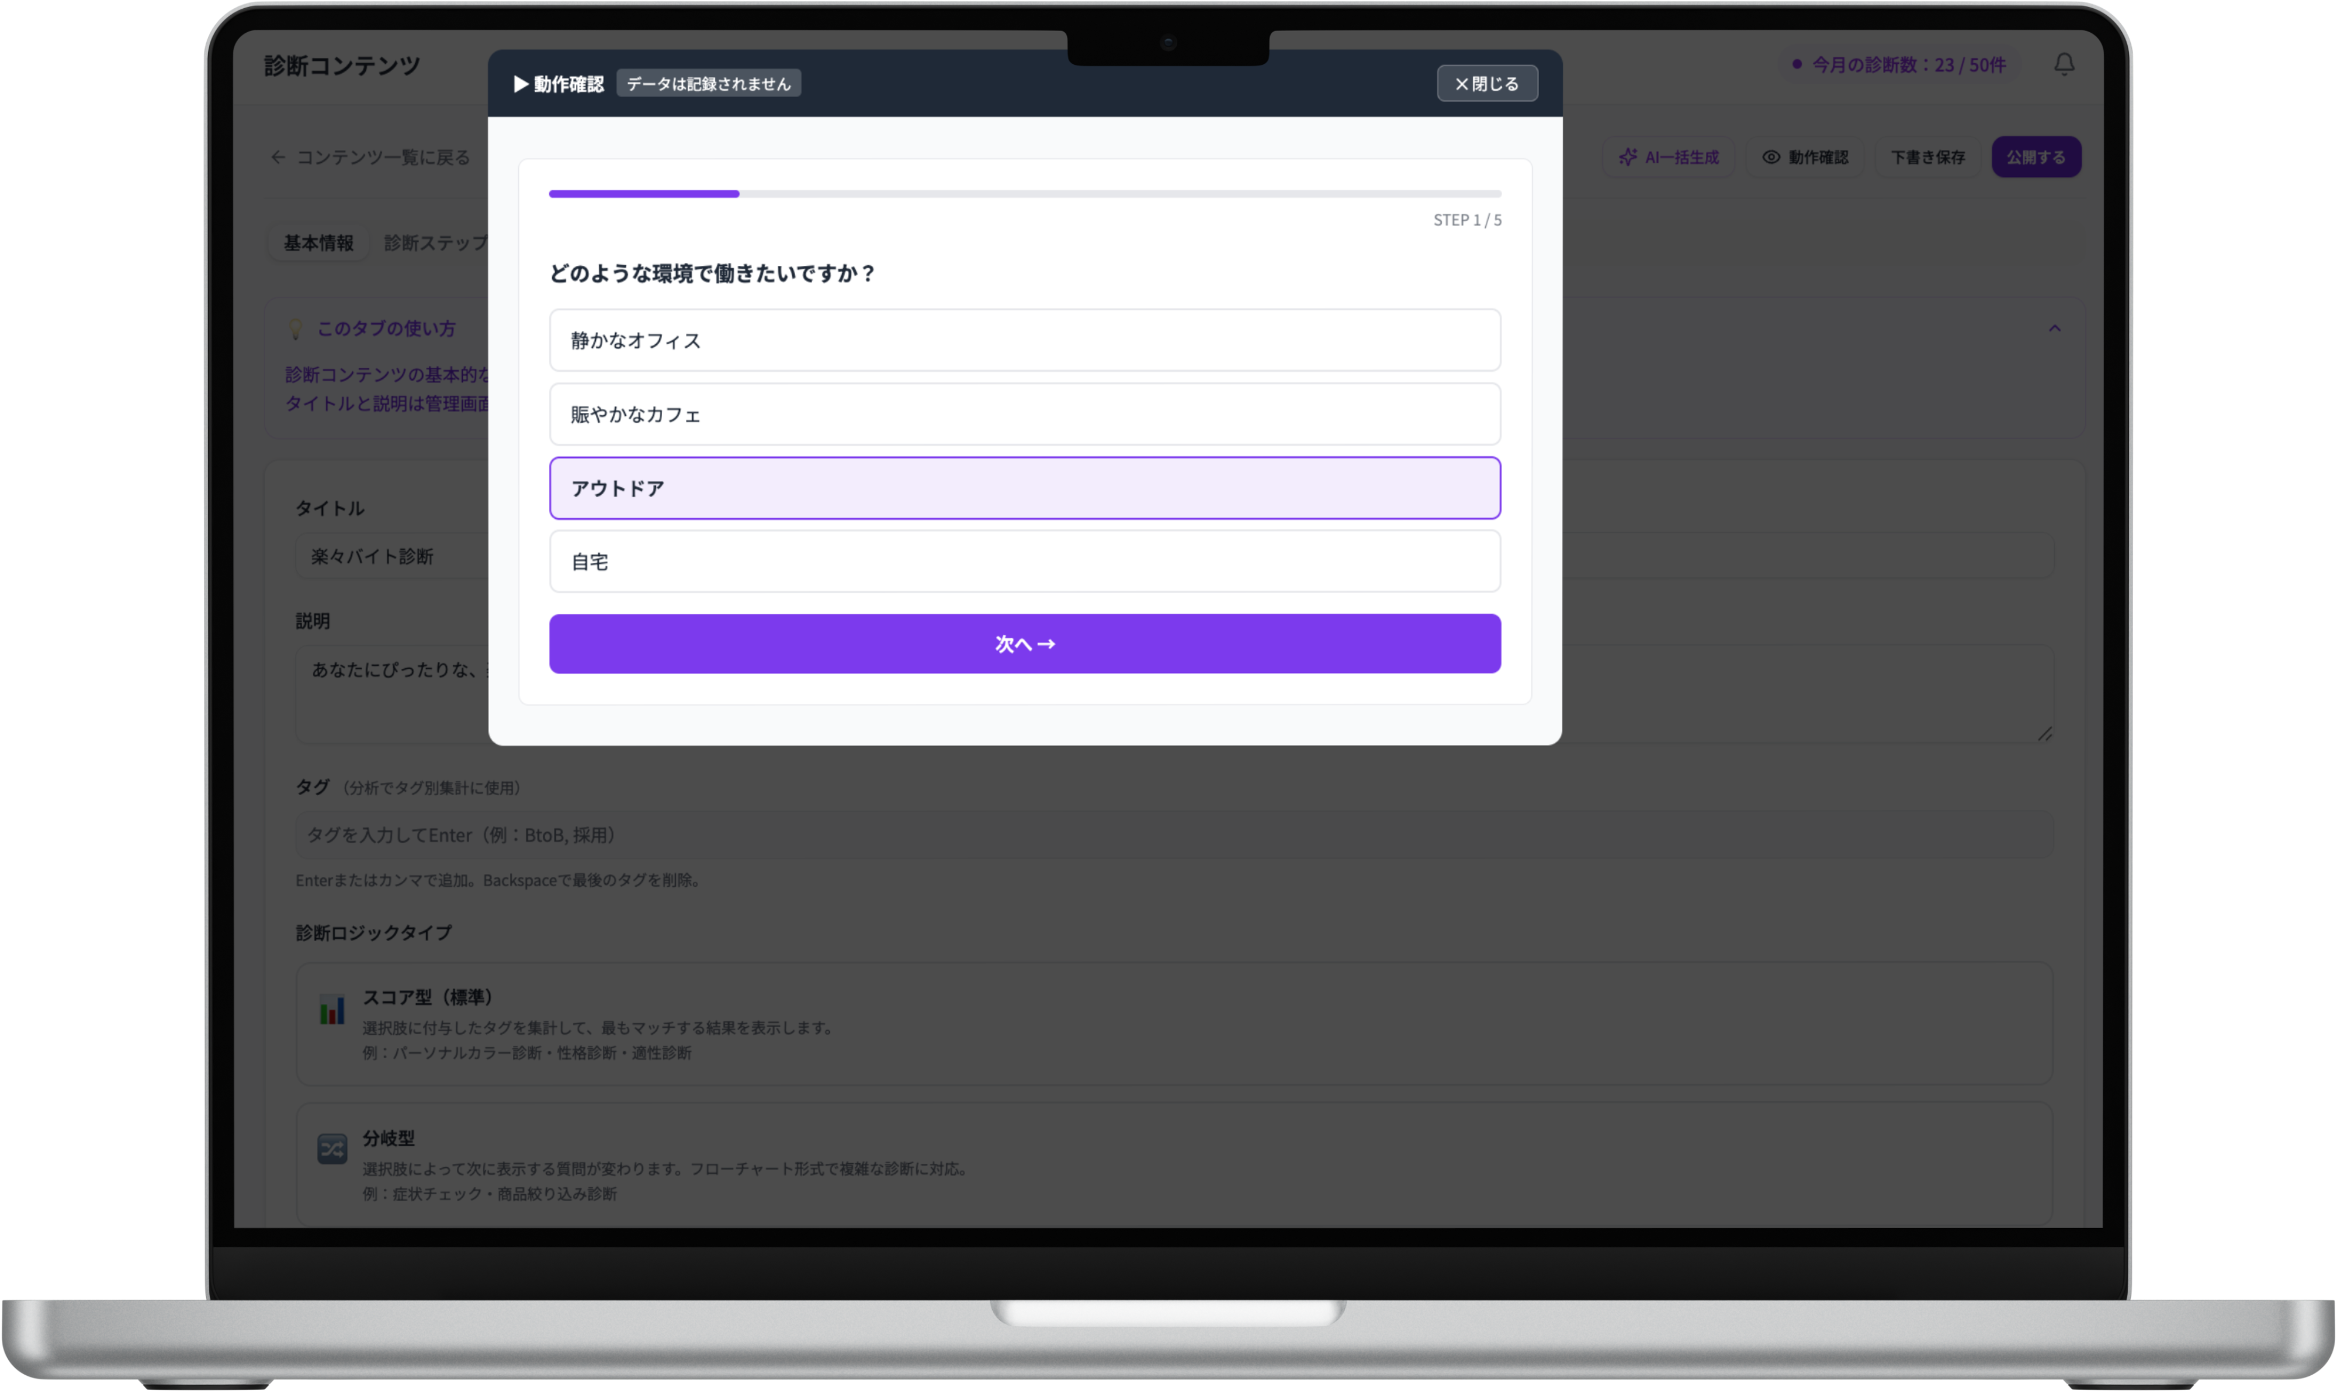2337x1391 pixels.
Task: Click the 説明 description text area
Action: click(x=1174, y=693)
